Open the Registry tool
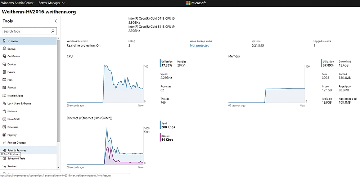The height and width of the screenshot is (177, 360). [x=28, y=135]
